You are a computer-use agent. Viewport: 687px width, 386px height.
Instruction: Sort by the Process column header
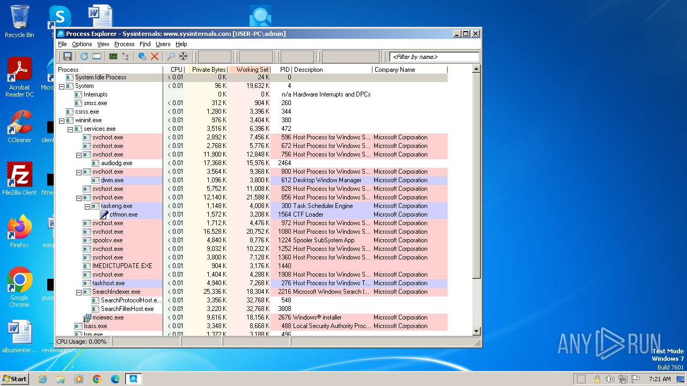coord(109,70)
